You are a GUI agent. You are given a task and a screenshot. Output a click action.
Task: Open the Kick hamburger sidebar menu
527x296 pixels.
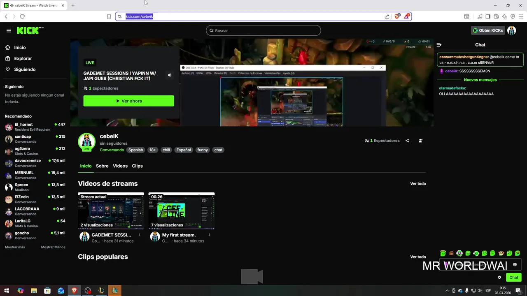click(9, 30)
